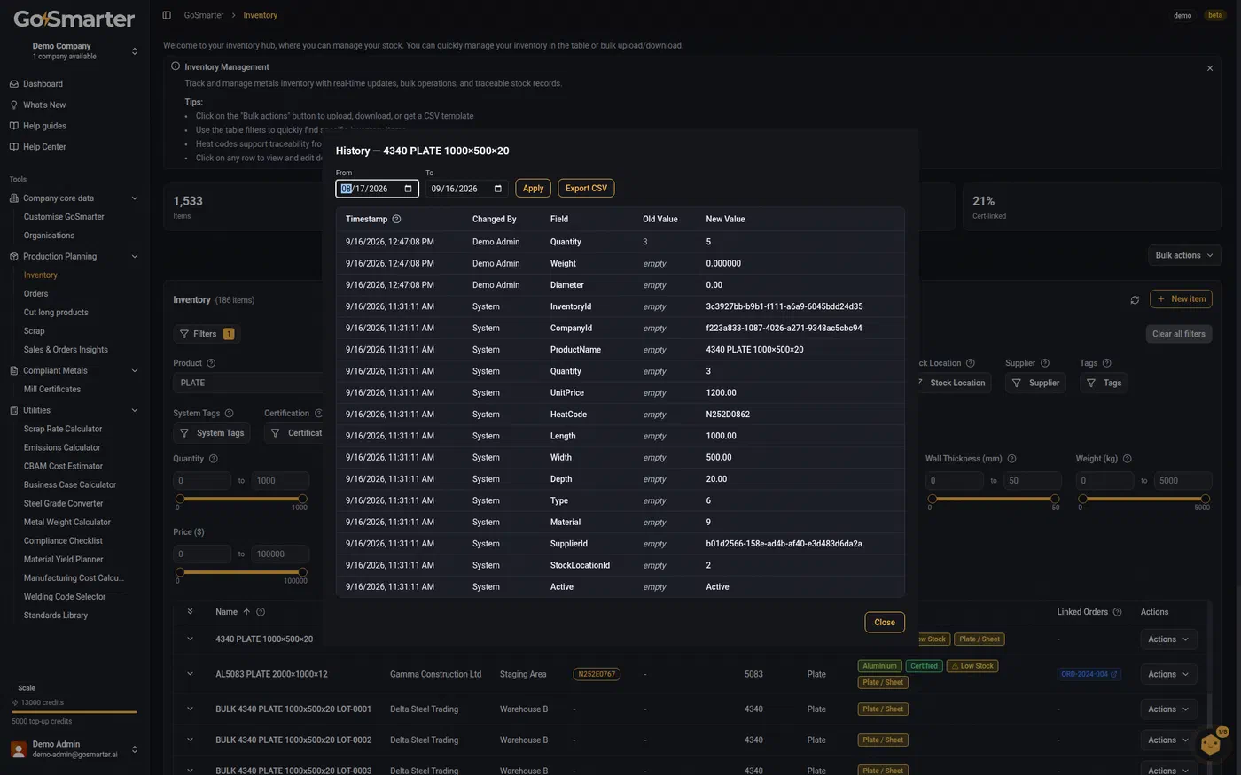
Task: Click the Linked Orders help icon
Action: click(1117, 612)
